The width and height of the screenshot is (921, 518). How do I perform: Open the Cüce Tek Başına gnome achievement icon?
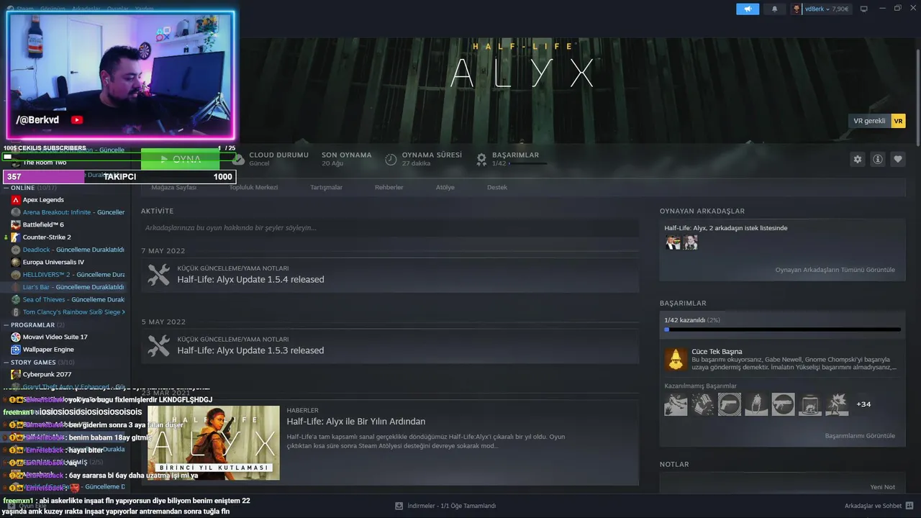[x=676, y=358]
